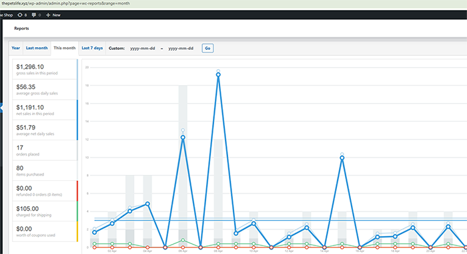Click the custom start date field

click(143, 49)
